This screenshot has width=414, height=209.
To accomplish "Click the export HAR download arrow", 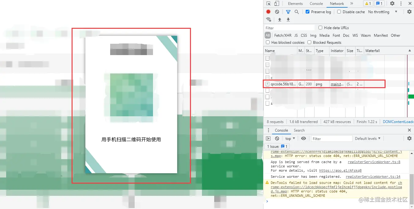I will (288, 20).
